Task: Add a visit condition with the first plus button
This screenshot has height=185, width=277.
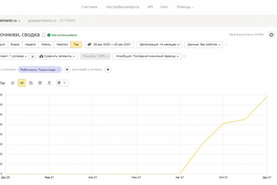Action: point(67,70)
